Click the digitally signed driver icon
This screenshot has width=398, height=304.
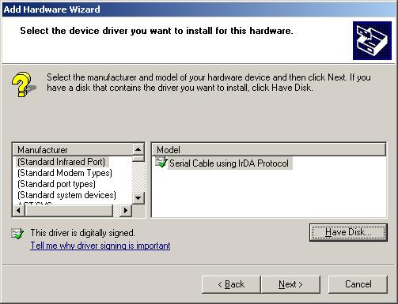[x=17, y=234]
